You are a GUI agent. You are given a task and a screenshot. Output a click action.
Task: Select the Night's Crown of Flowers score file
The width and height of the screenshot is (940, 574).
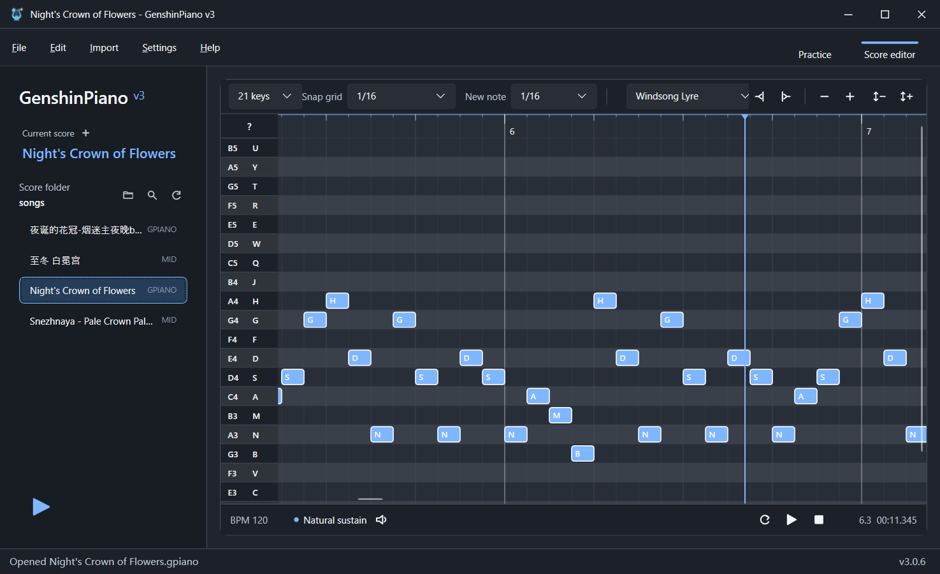[103, 290]
